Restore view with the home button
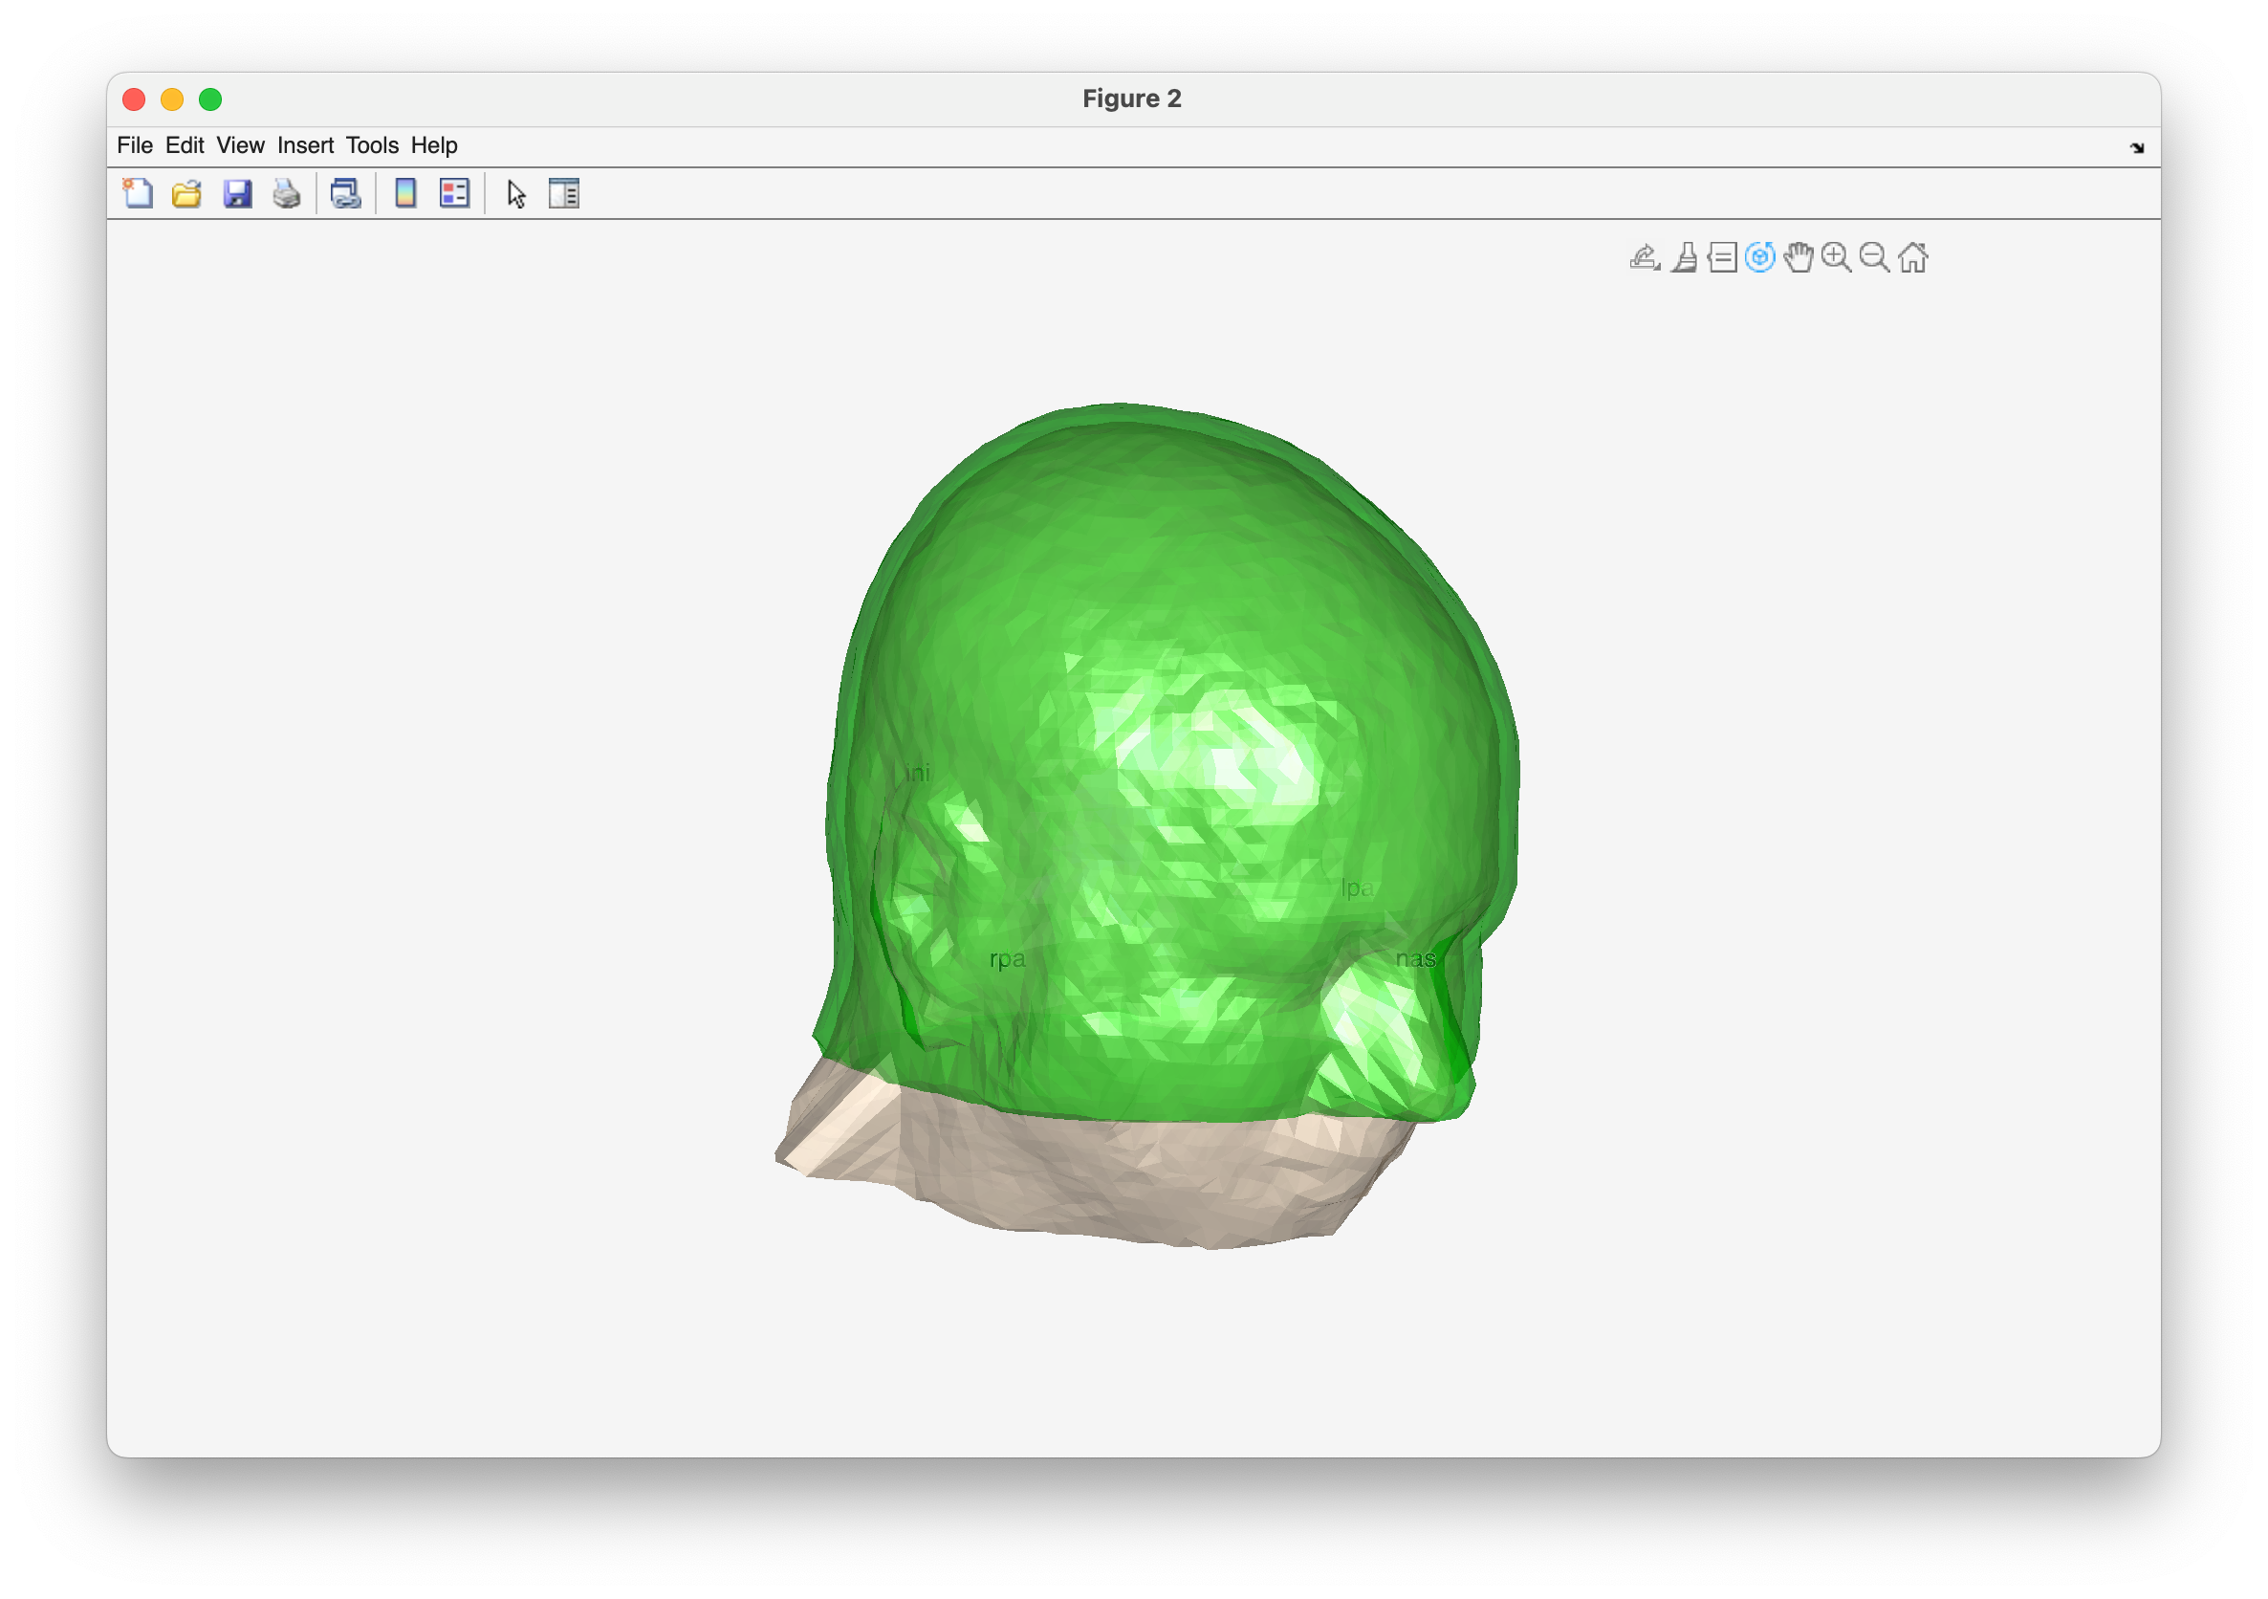The height and width of the screenshot is (1599, 2268). coord(1913,258)
